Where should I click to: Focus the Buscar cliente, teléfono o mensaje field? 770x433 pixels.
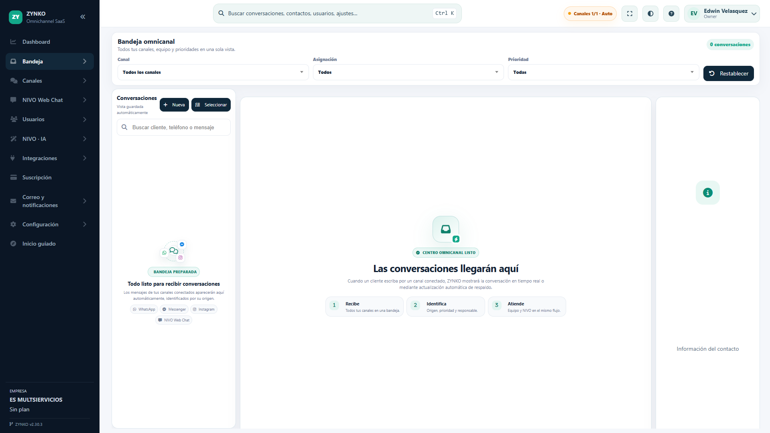pos(174,127)
